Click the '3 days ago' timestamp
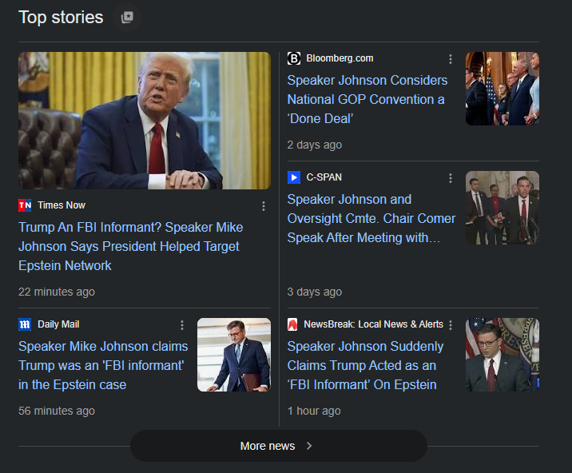The height and width of the screenshot is (473, 572). point(315,292)
